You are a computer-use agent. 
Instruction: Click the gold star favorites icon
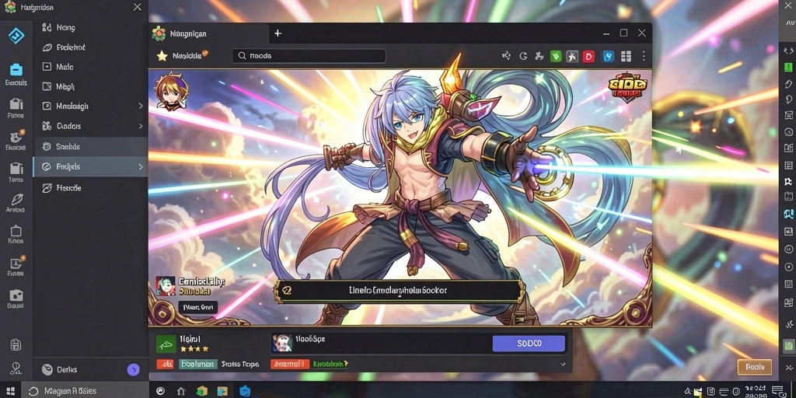tap(162, 56)
